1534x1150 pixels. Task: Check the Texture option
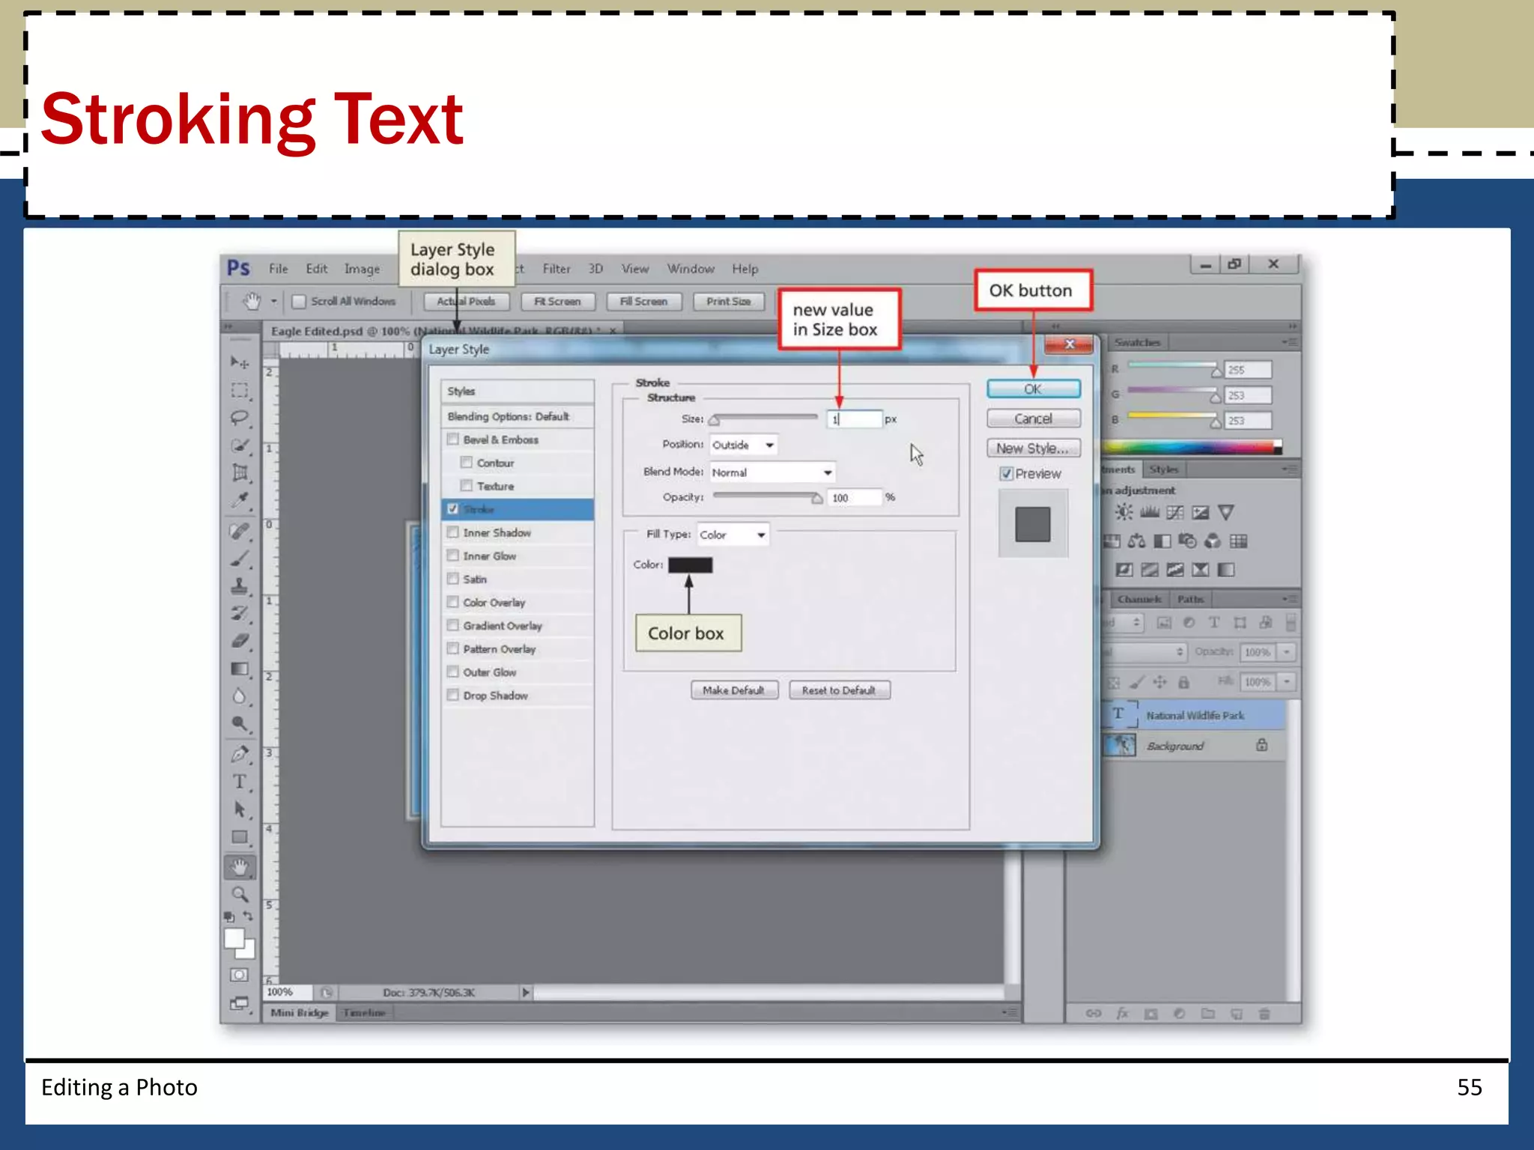coord(467,486)
